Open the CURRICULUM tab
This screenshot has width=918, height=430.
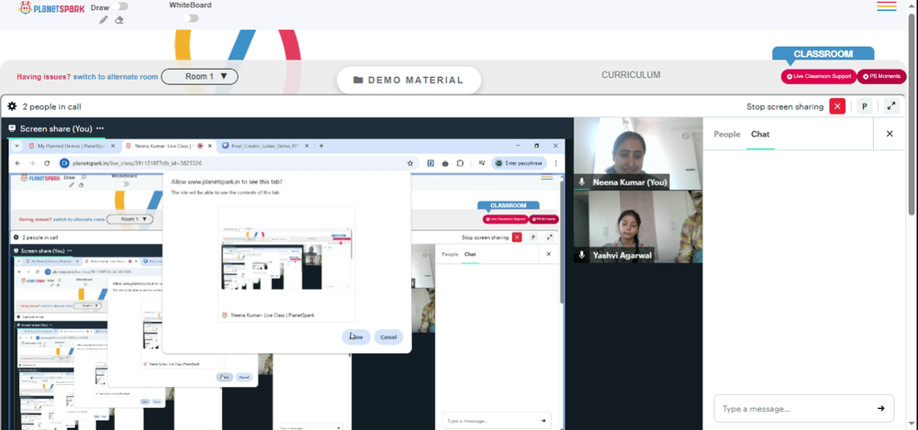point(631,75)
